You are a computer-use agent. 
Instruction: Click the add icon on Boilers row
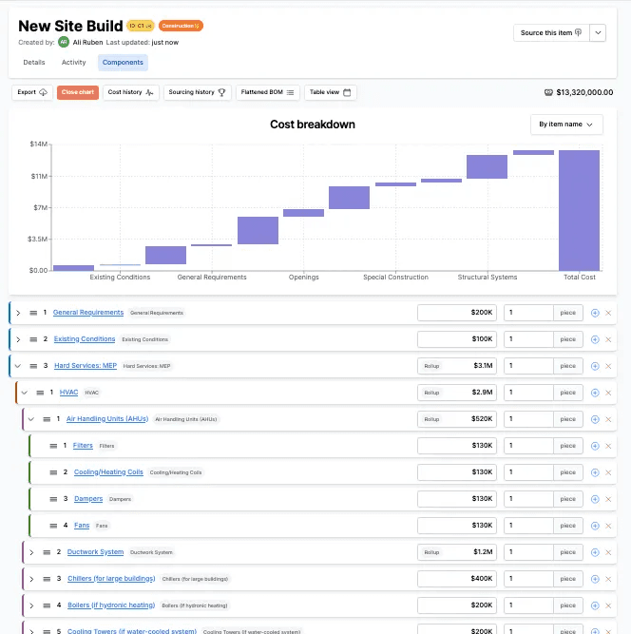click(595, 605)
